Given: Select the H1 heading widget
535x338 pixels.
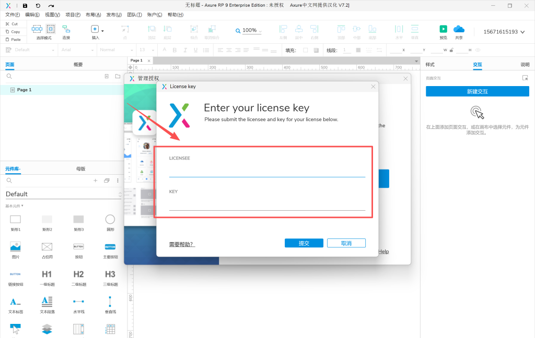Looking at the screenshot, I should coord(47,274).
